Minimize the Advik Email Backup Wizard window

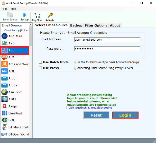132,3
